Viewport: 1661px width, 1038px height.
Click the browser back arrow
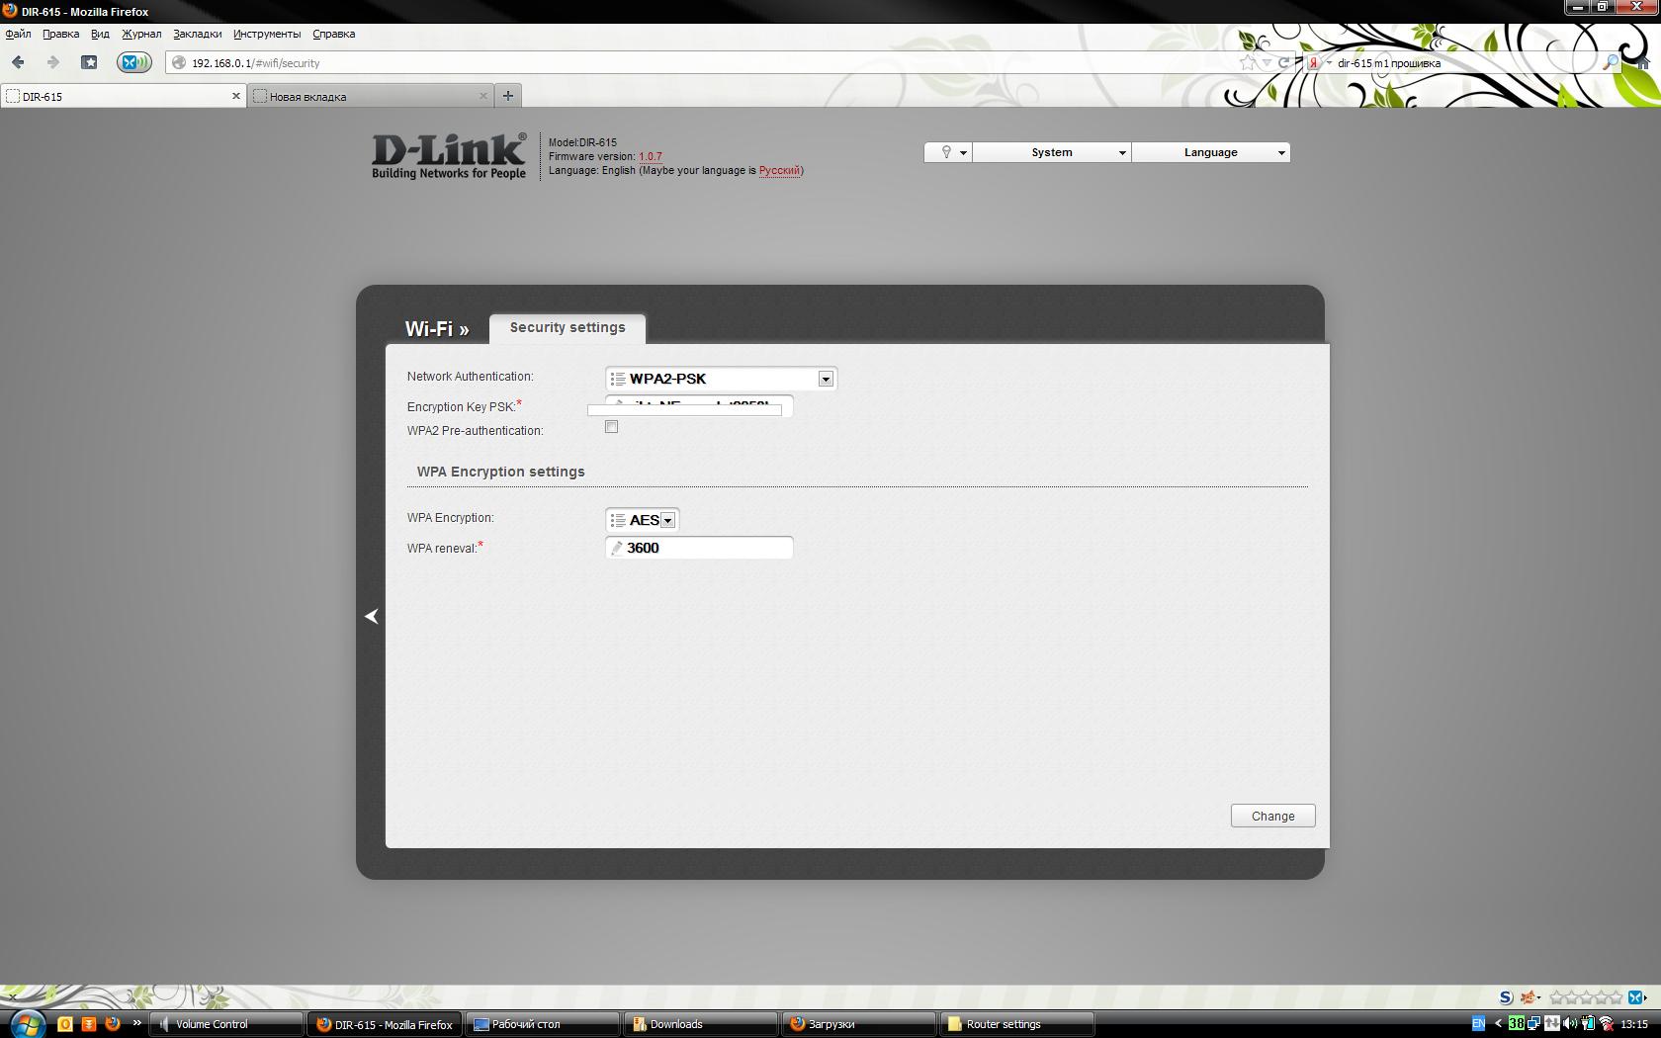pyautogui.click(x=18, y=62)
